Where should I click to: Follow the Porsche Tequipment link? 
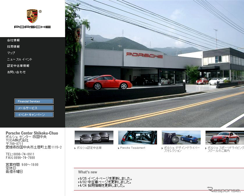tap(133, 148)
